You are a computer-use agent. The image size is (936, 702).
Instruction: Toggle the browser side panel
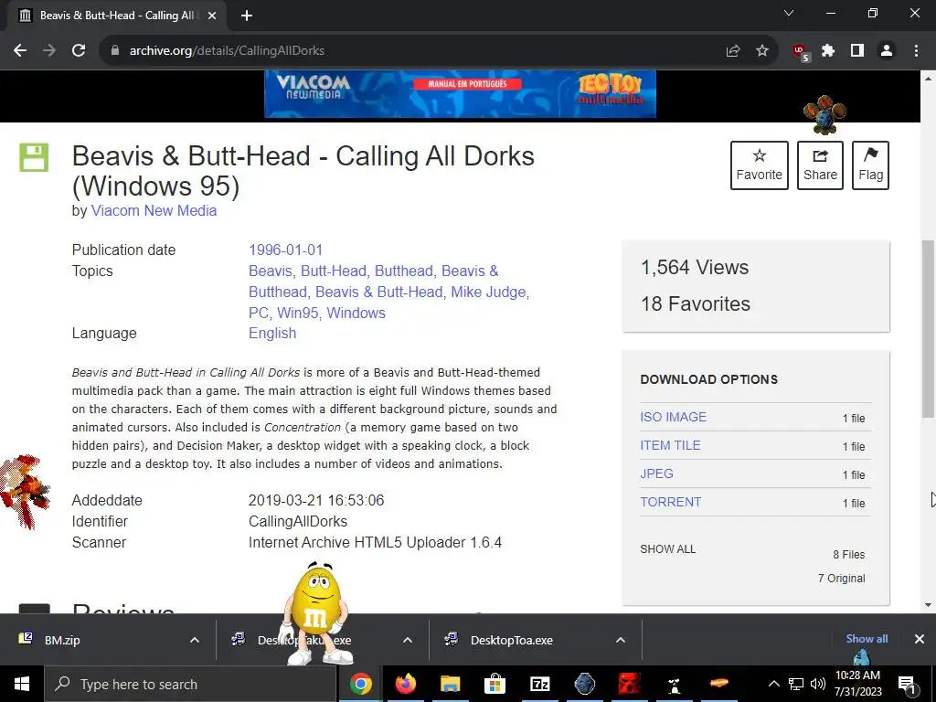(x=857, y=51)
